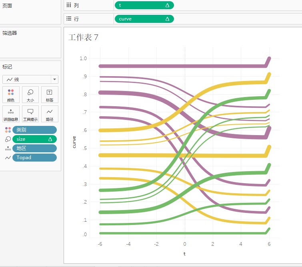Select the t pill on columns shelf
The width and height of the screenshot is (302, 267).
[x=144, y=5]
